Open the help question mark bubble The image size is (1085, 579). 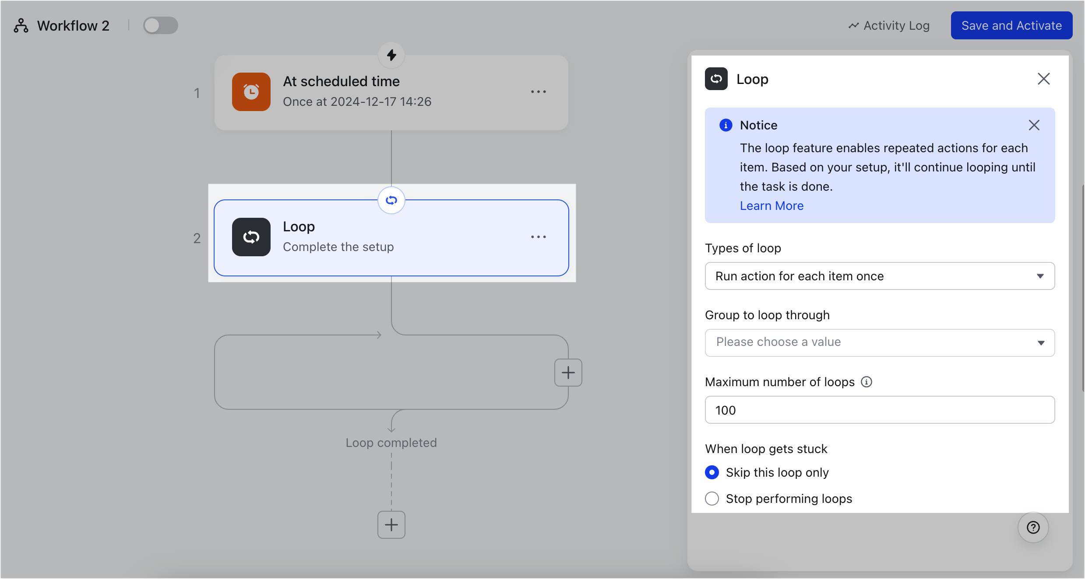(x=1033, y=527)
